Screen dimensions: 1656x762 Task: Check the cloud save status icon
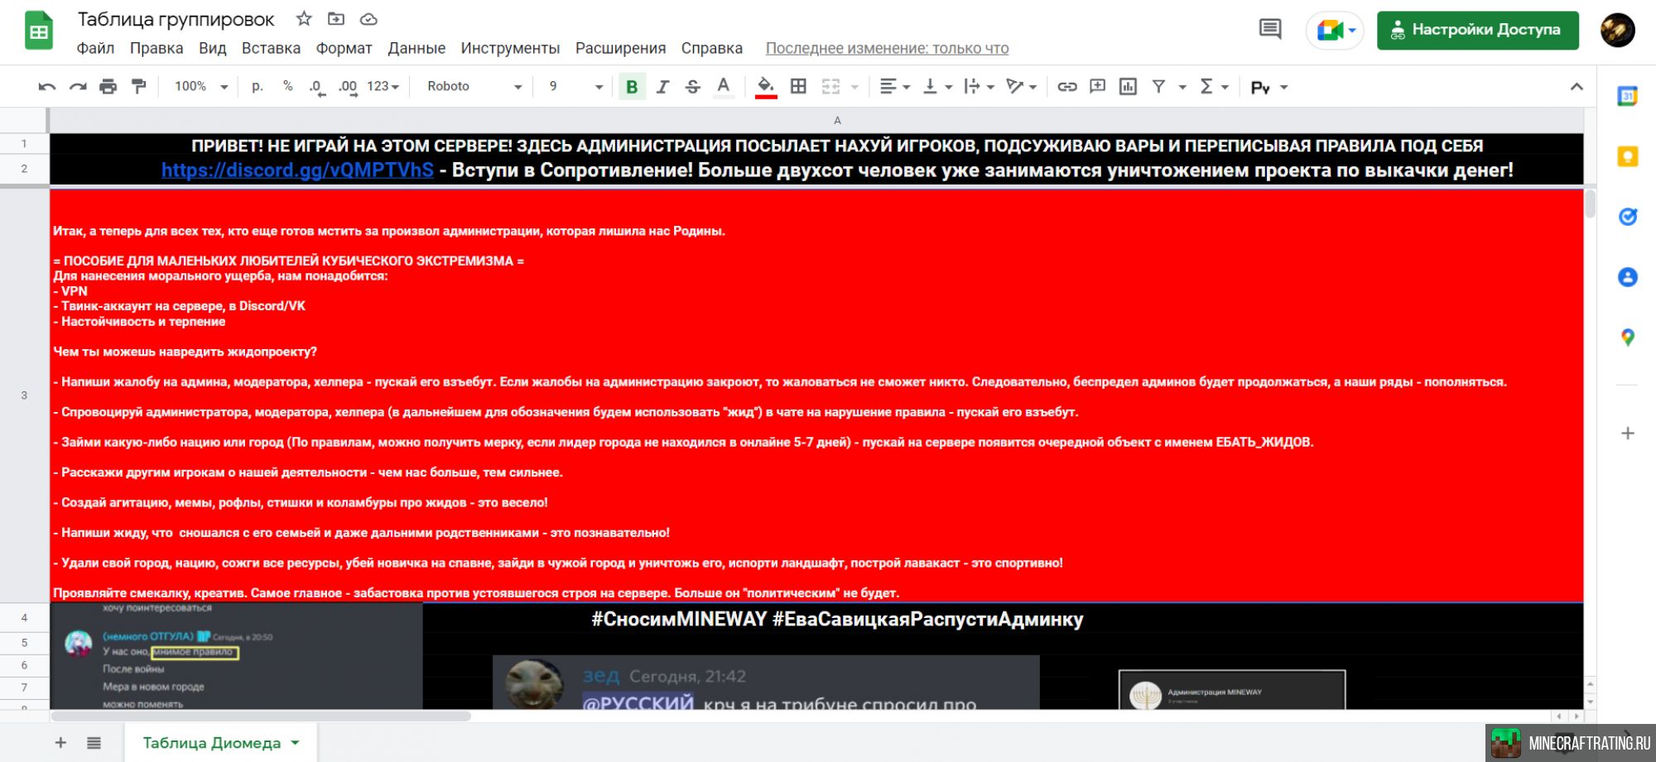click(x=368, y=18)
